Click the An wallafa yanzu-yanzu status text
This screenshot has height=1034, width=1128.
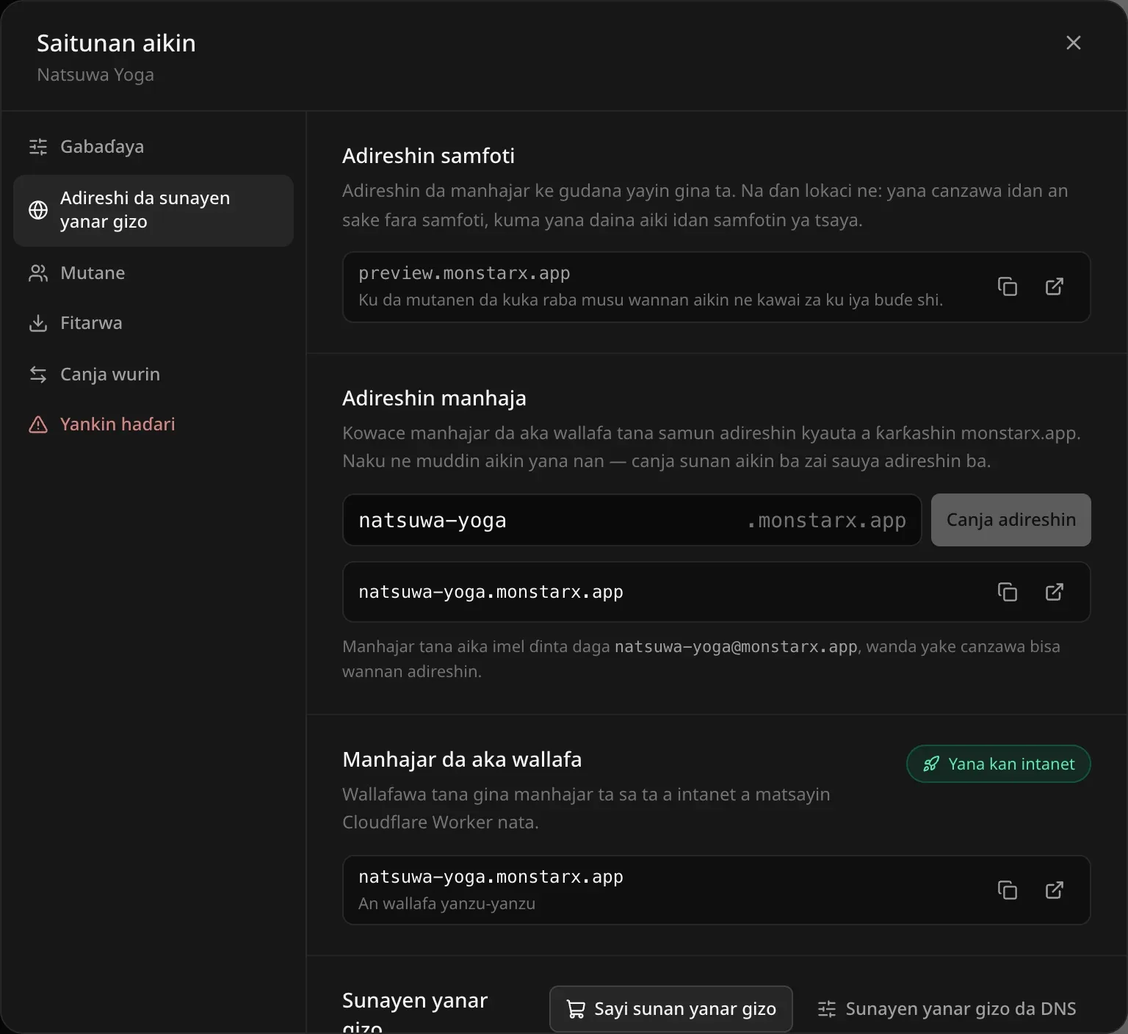pyautogui.click(x=446, y=904)
